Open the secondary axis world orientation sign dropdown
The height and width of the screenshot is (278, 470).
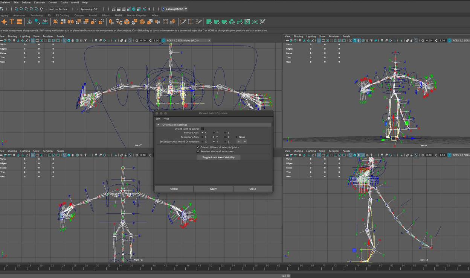[241, 141]
